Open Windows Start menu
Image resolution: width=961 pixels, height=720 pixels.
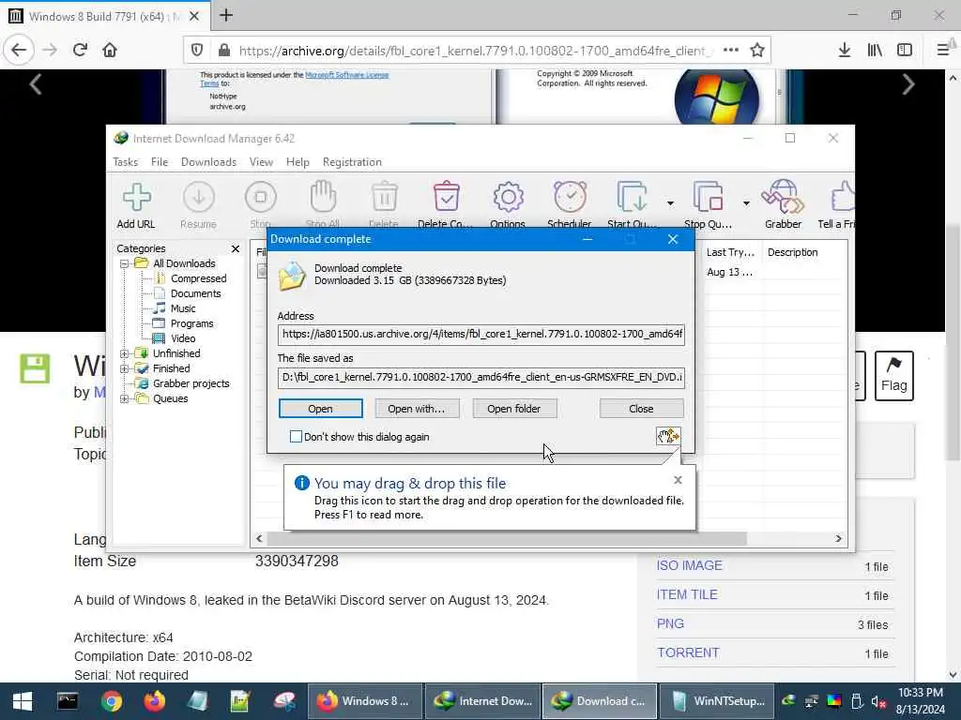coord(23,701)
